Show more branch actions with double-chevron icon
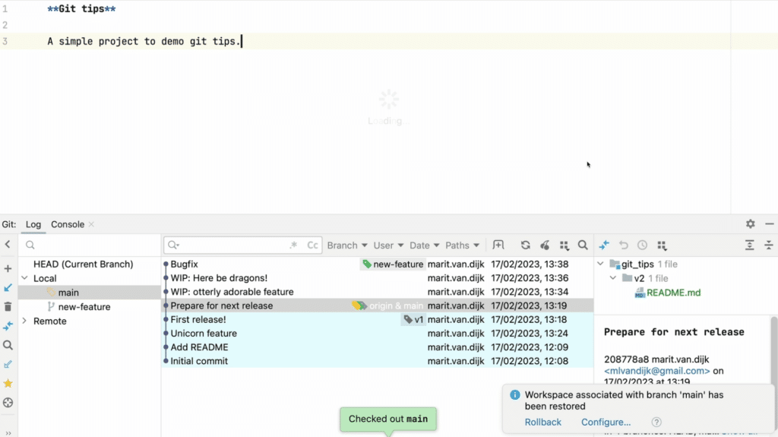Screen dimensions: 778x437 tap(8, 433)
